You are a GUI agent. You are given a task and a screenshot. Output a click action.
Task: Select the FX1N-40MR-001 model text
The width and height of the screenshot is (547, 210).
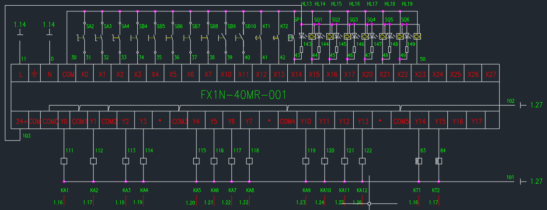pos(244,95)
